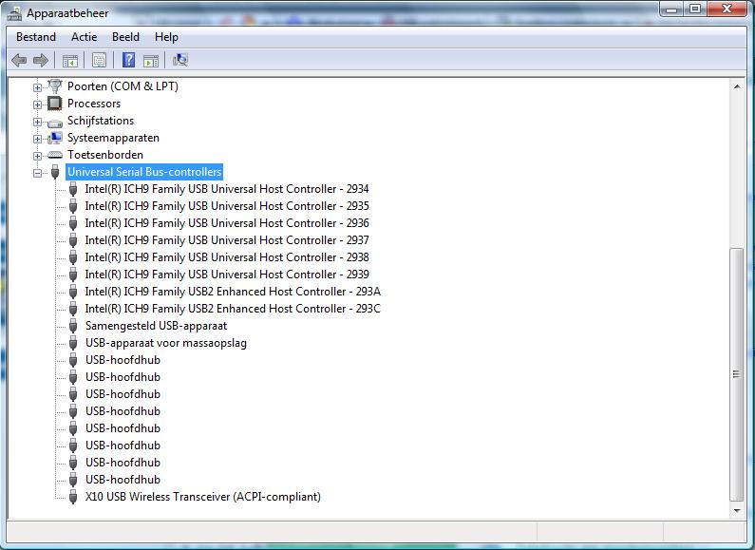Click USB icon beside Samengesteld USB-apparaat

click(x=73, y=326)
